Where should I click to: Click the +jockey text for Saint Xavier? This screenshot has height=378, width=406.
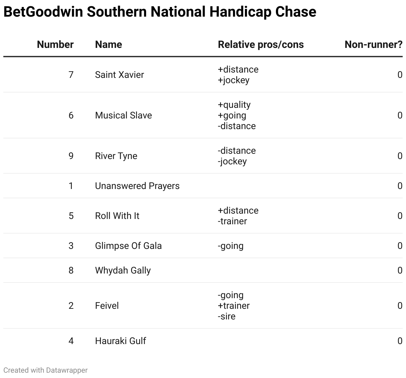click(234, 80)
